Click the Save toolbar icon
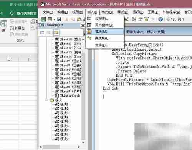Viewport: 192px width, 150px height. (x=59, y=19)
